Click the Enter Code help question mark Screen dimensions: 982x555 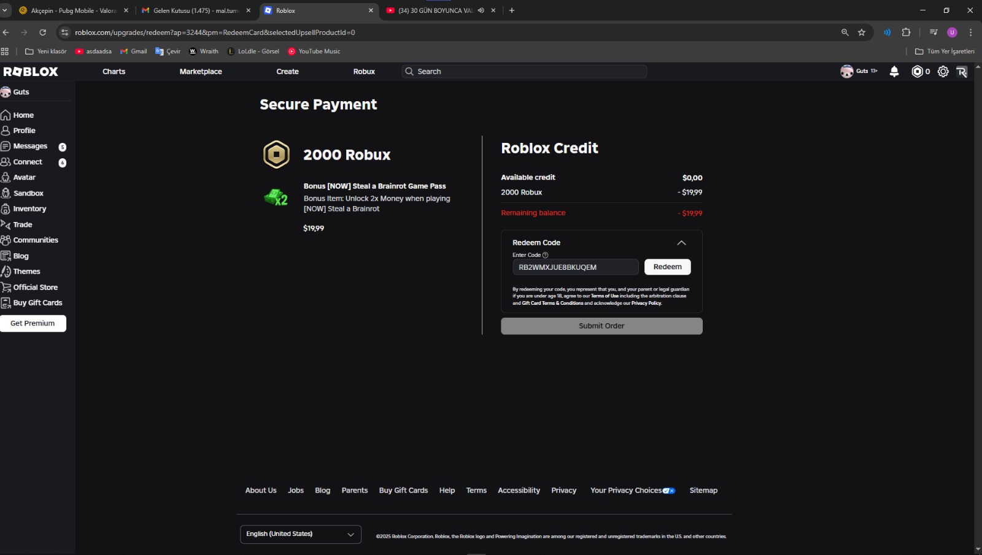(545, 255)
